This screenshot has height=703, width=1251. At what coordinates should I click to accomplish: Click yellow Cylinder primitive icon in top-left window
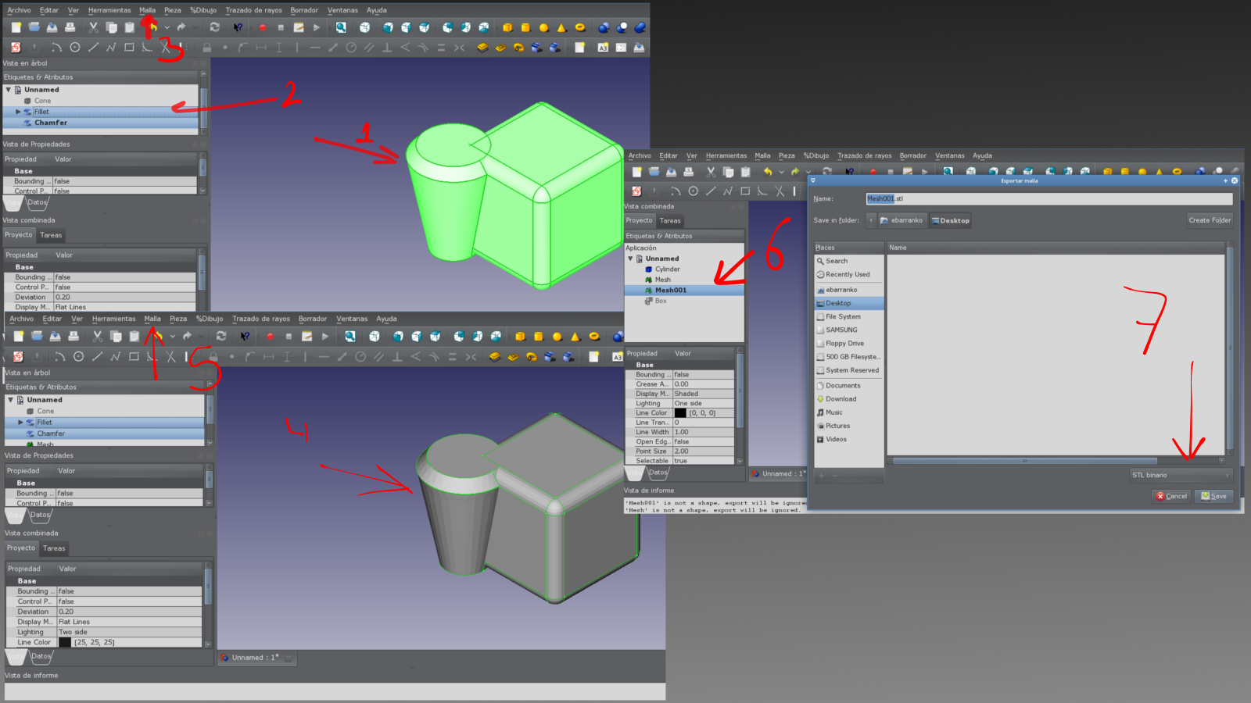coord(525,27)
